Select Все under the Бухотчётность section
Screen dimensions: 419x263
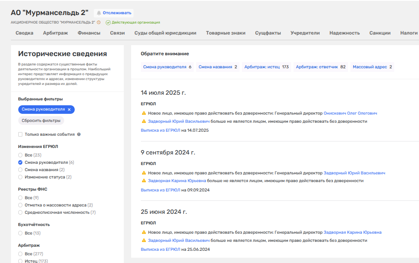pyautogui.click(x=20, y=233)
